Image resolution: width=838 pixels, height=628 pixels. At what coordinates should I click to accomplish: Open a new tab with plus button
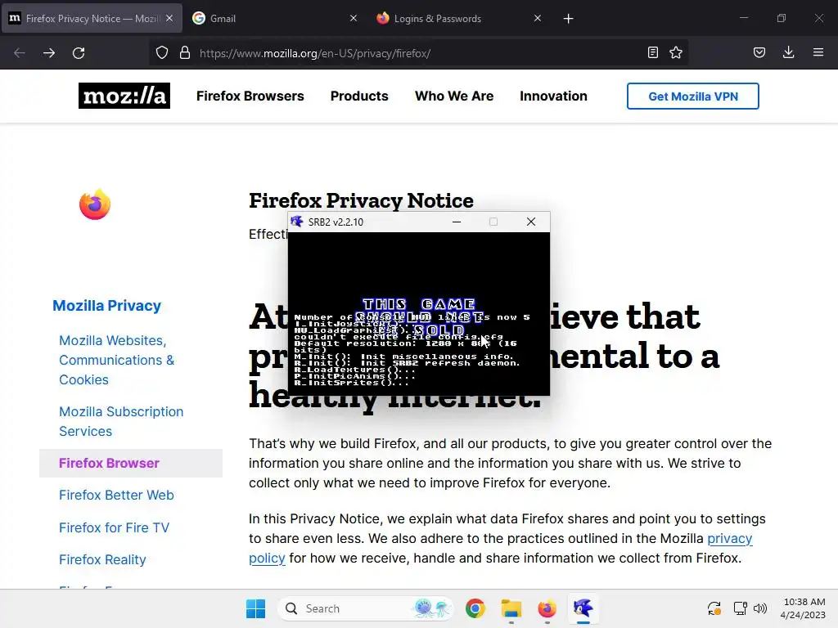tap(568, 19)
